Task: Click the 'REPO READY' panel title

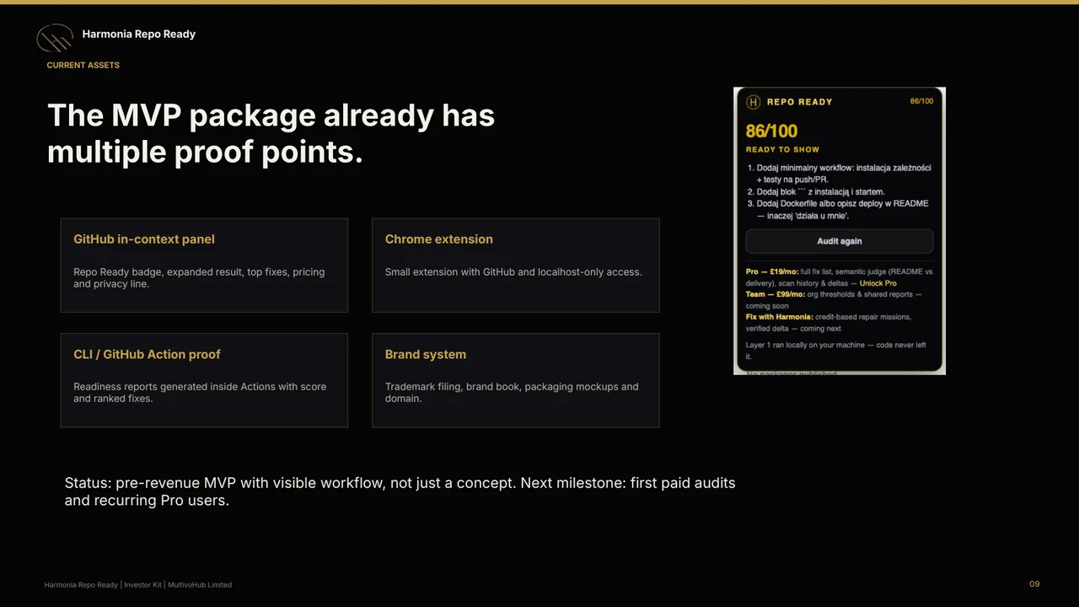Action: coord(799,102)
